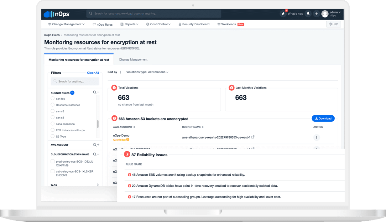Click the alert icon beside 663 Amazon S3 buckets
The height and width of the screenshot is (222, 386).
(114, 119)
